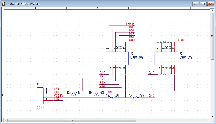Click the horizontal scrollbar right arrow
The height and width of the screenshot is (124, 216).
[208, 120]
